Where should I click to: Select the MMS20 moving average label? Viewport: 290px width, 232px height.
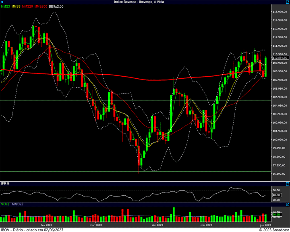tap(27, 6)
